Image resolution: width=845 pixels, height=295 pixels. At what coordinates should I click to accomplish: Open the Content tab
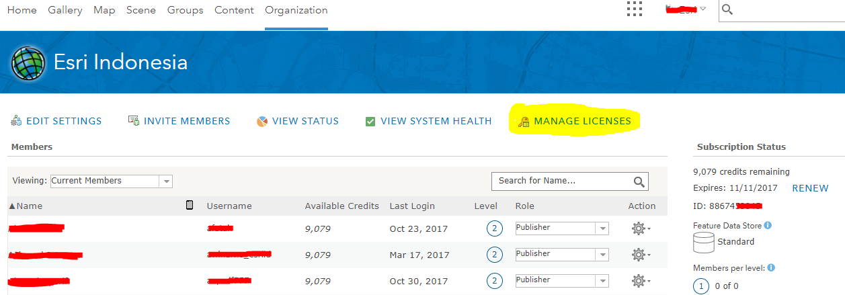coord(234,10)
